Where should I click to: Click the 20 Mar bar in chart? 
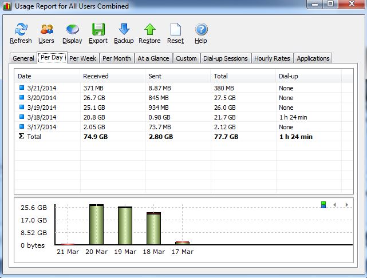coord(96,224)
